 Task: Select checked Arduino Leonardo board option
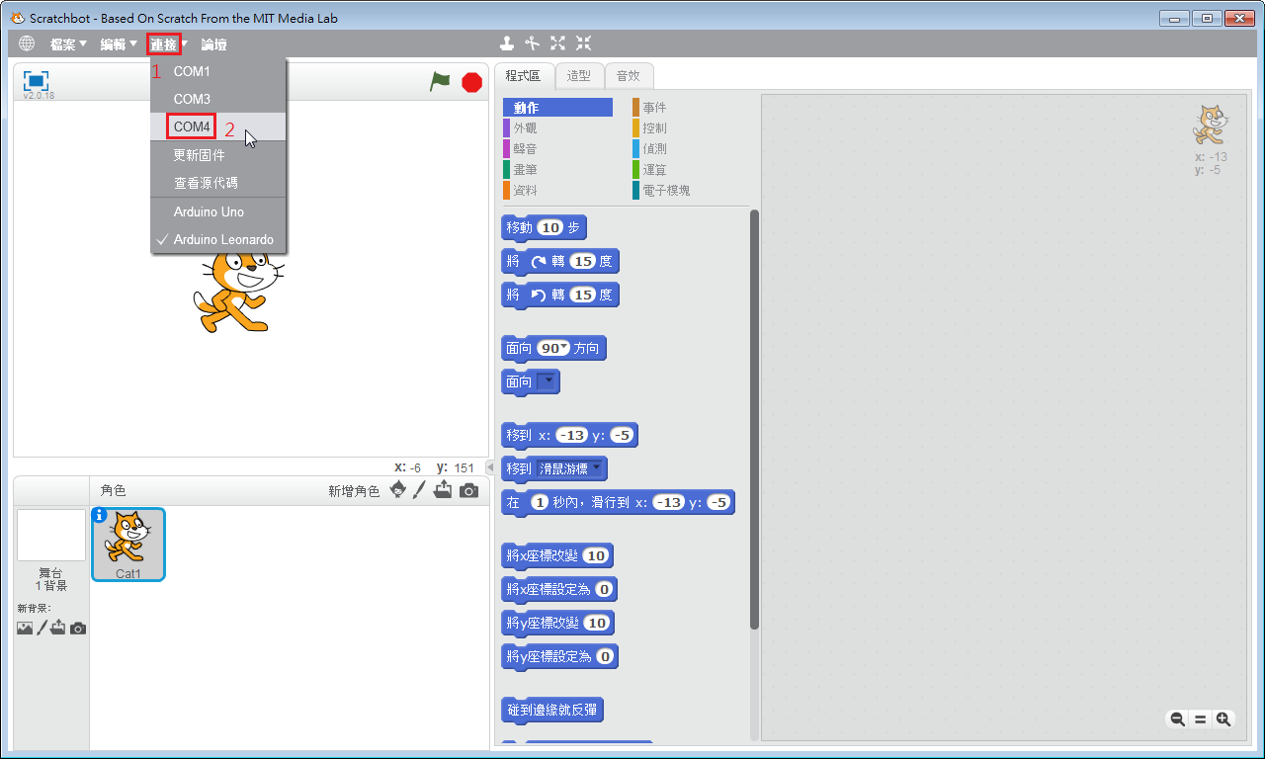(218, 239)
